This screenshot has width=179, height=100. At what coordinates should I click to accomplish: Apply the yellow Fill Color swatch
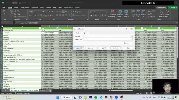(46, 16)
